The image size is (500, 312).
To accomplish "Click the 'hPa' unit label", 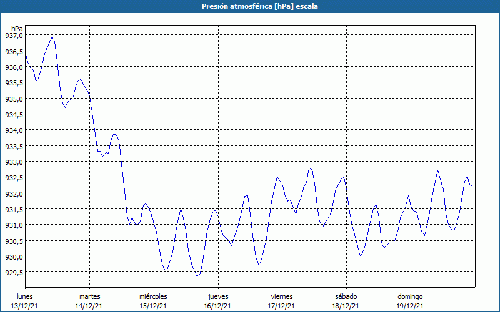I will (x=17, y=29).
